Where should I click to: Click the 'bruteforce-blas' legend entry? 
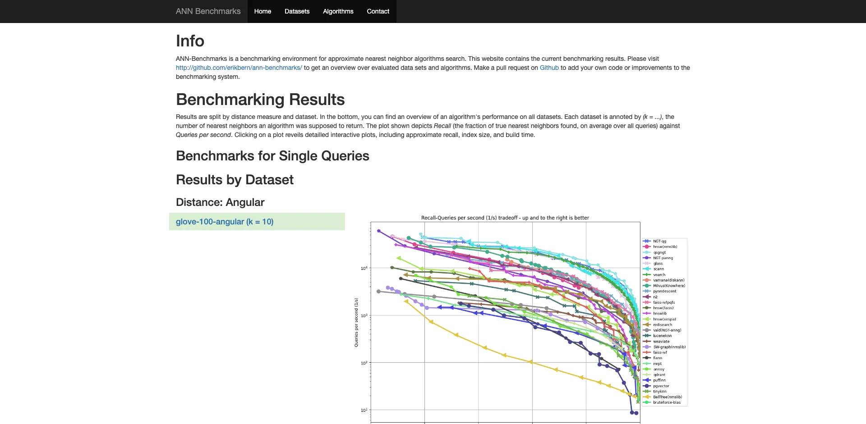point(667,402)
